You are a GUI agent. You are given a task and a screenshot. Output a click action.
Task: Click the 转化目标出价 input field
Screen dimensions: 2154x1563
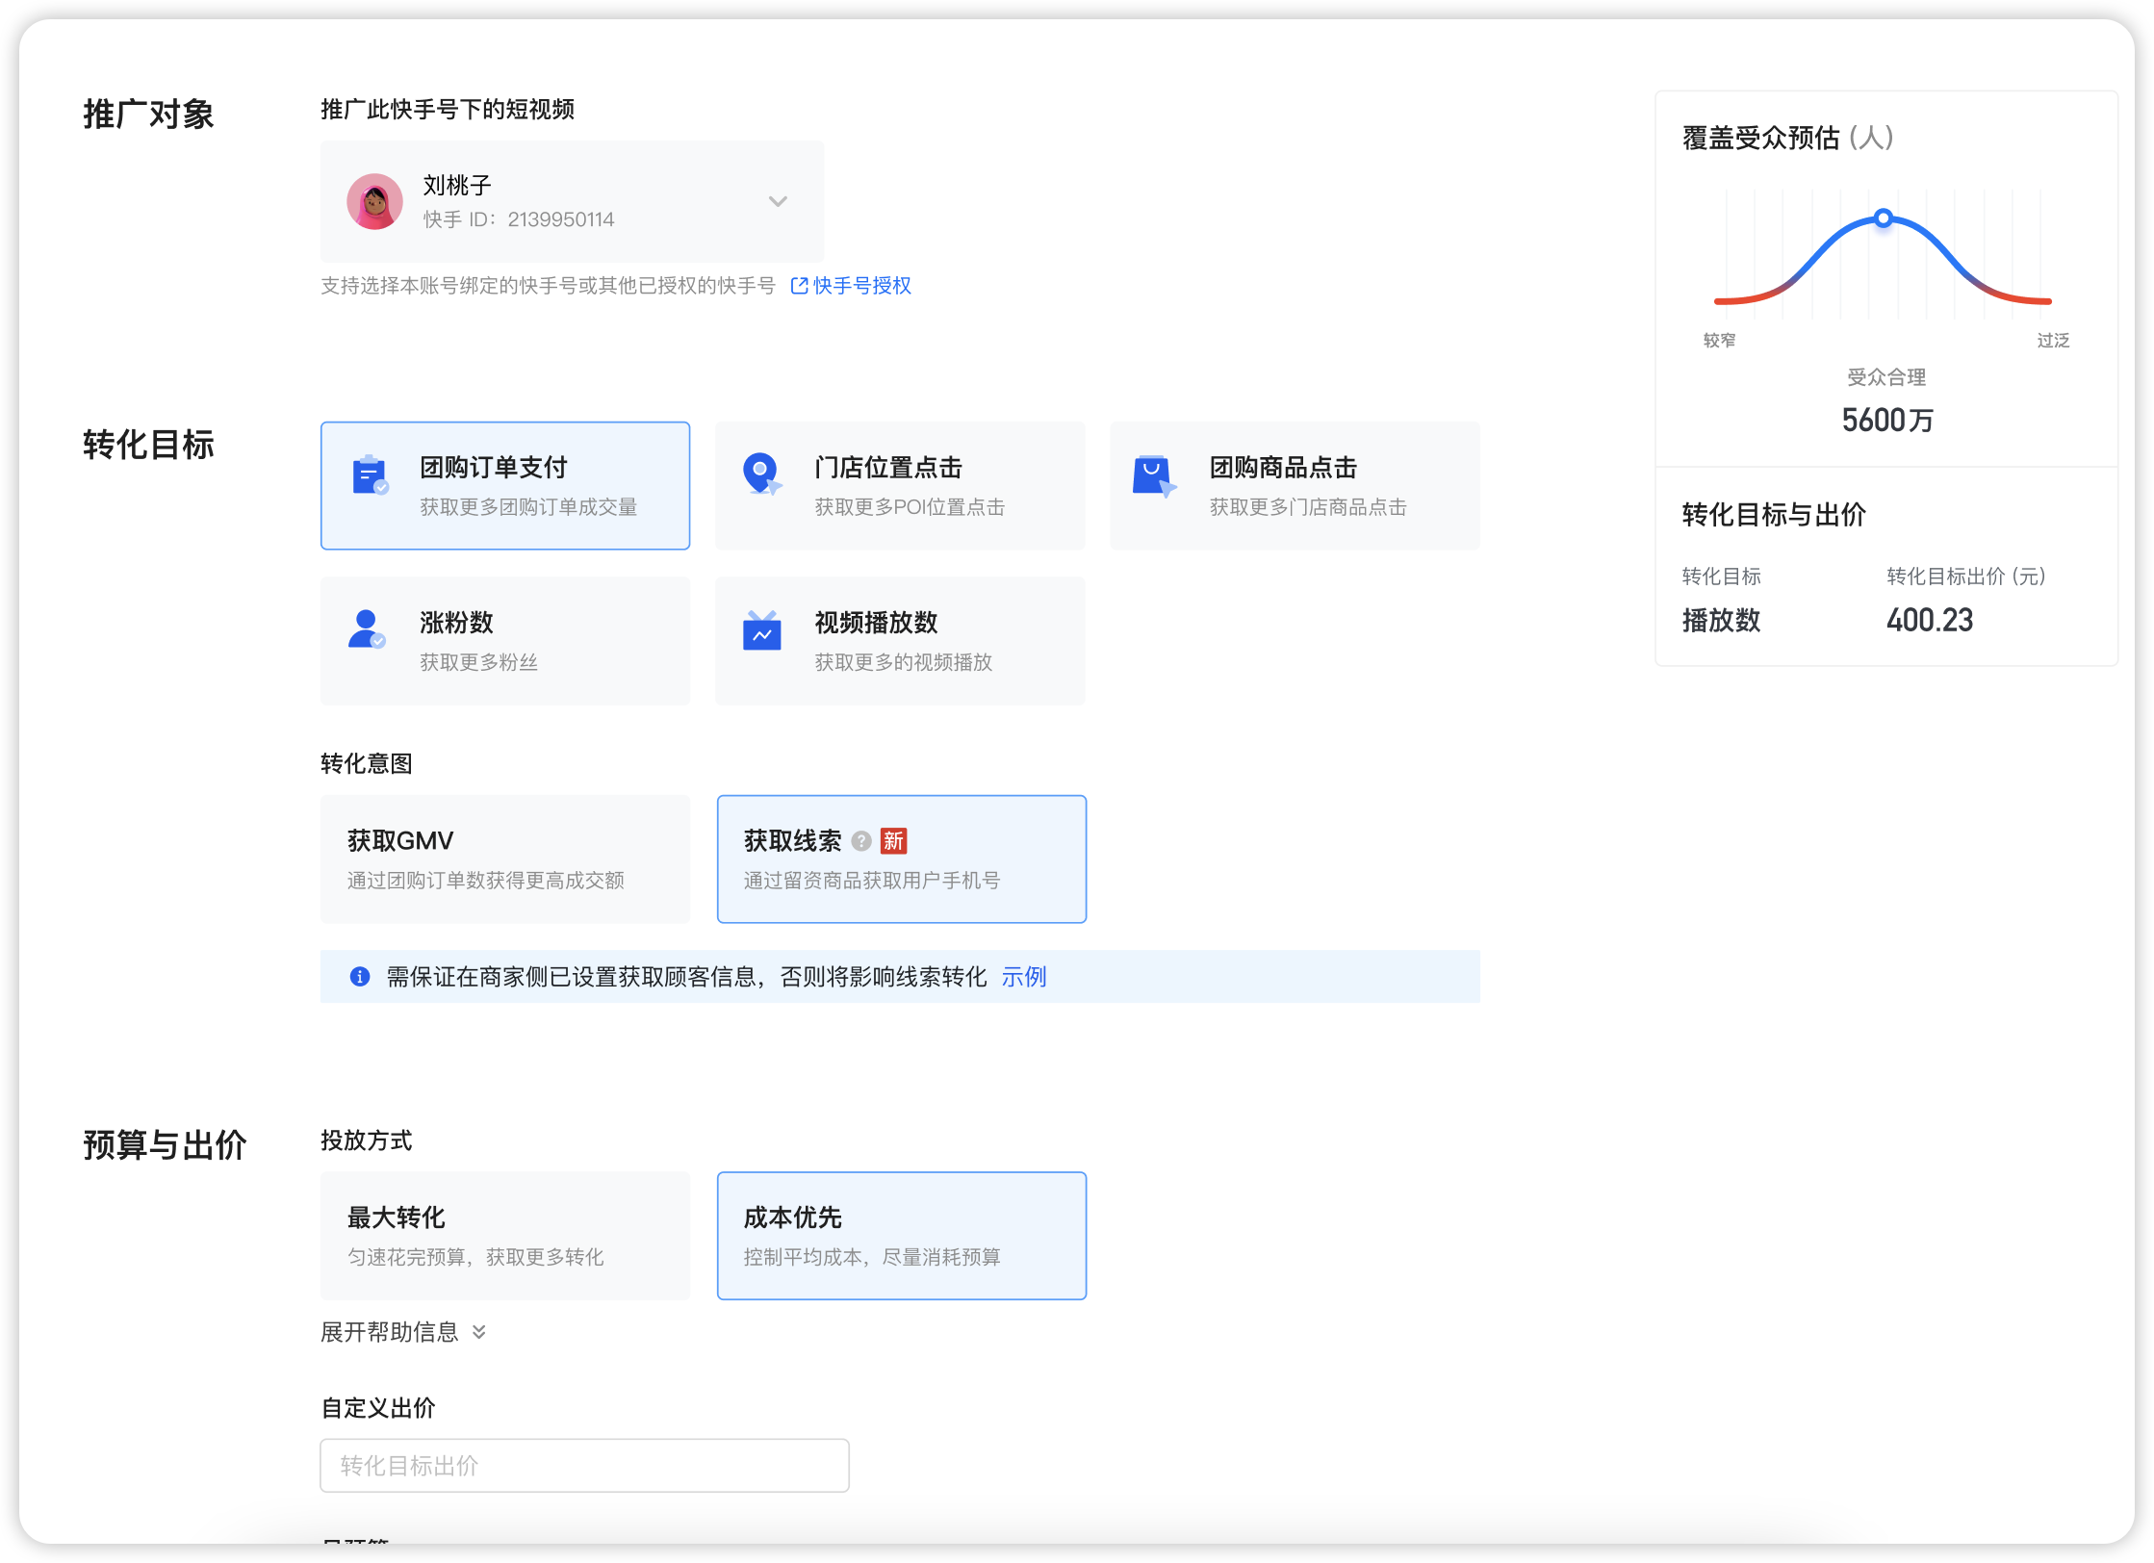coord(583,1464)
